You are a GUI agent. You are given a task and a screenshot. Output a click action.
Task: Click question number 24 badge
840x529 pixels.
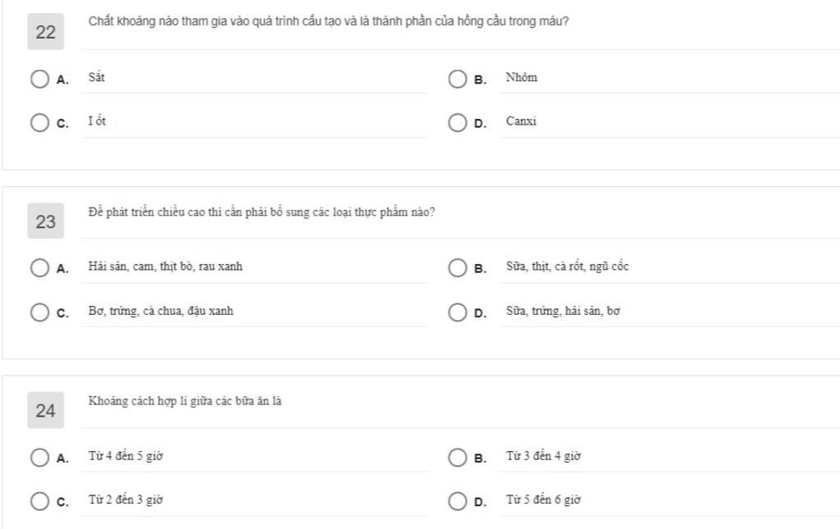pos(46,410)
